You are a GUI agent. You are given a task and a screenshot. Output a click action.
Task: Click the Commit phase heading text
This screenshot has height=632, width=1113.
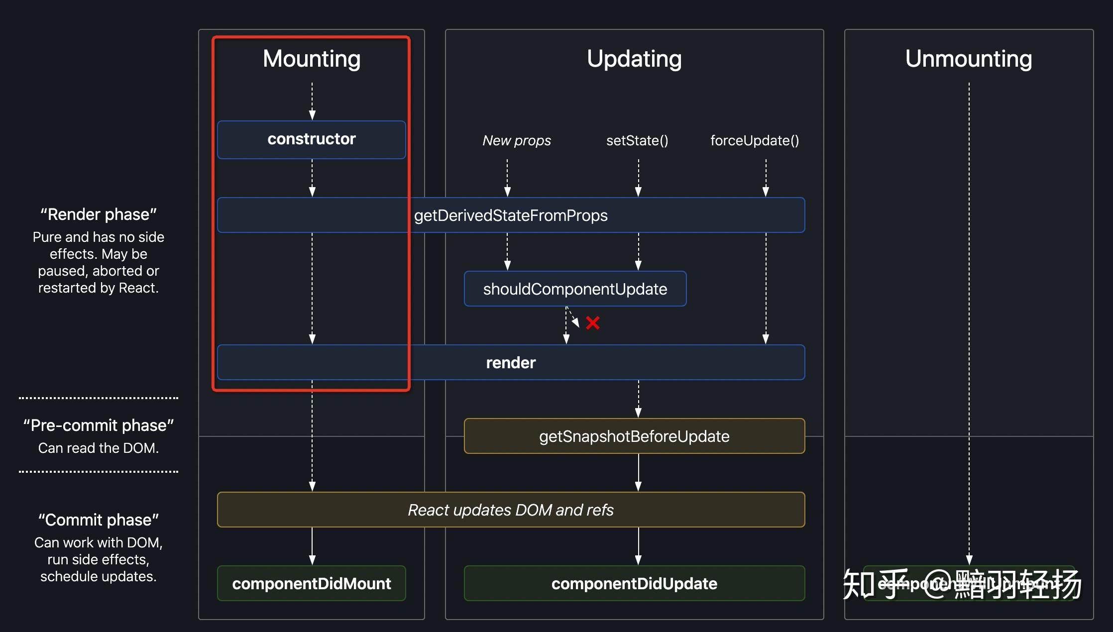99,520
